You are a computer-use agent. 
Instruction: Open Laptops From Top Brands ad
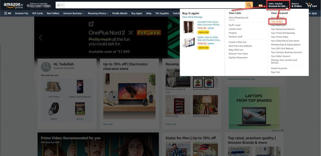pyautogui.click(x=254, y=108)
